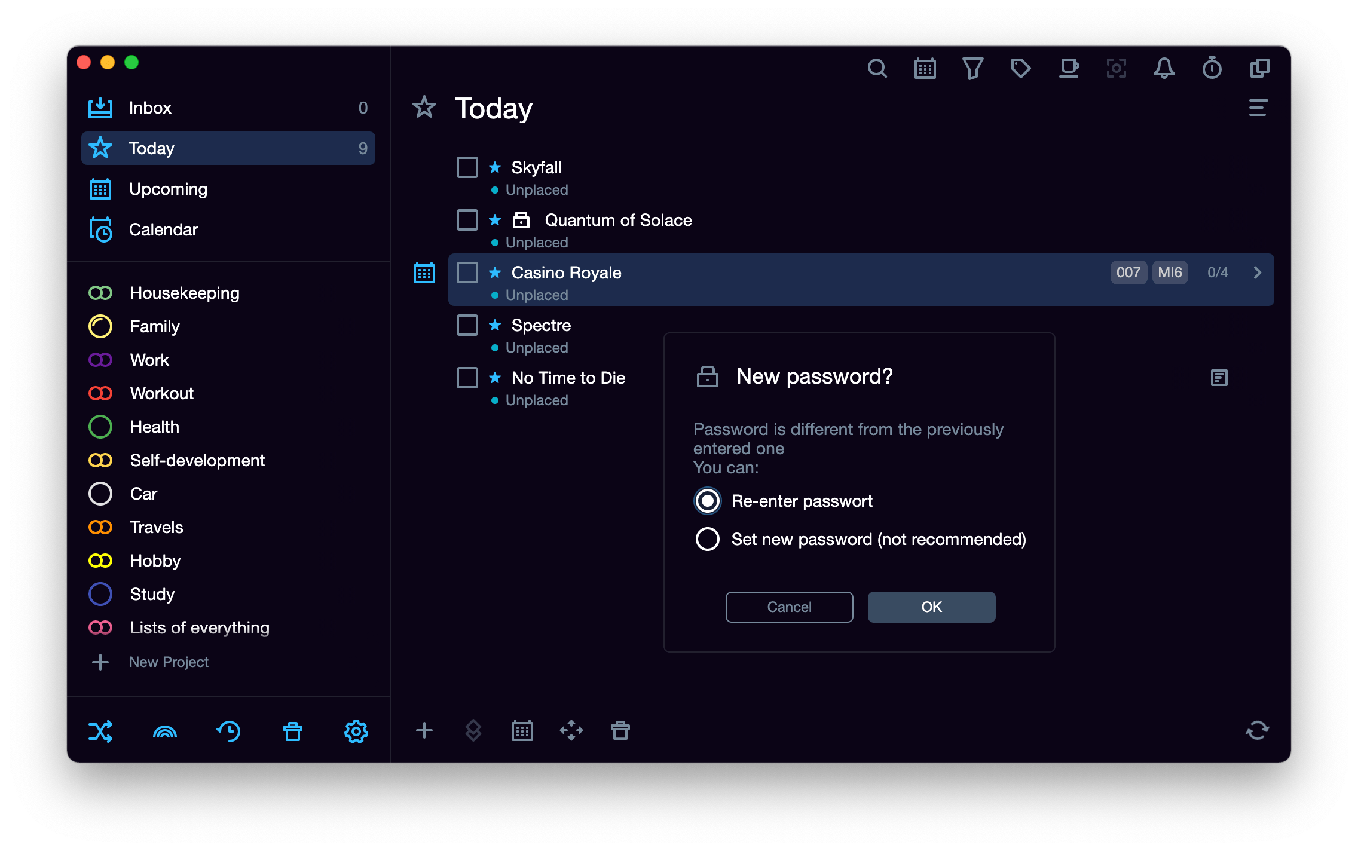Open the Hobby project
Viewport: 1358px width, 851px height.
(x=228, y=561)
